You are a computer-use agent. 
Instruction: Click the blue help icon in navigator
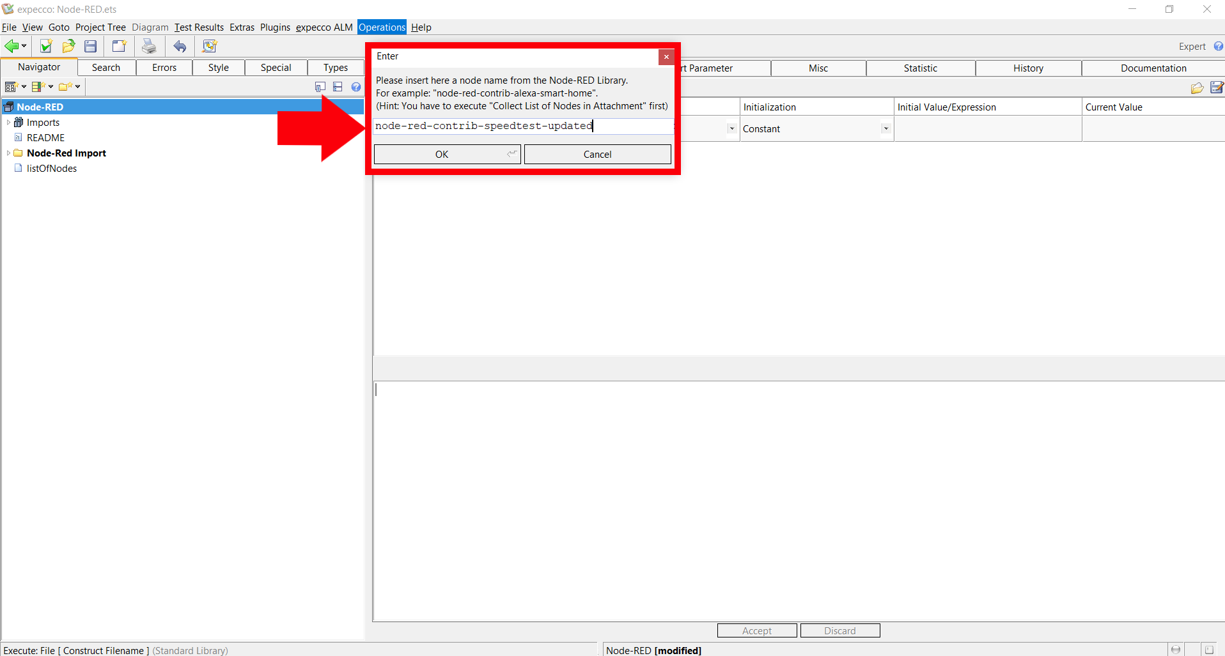(356, 87)
